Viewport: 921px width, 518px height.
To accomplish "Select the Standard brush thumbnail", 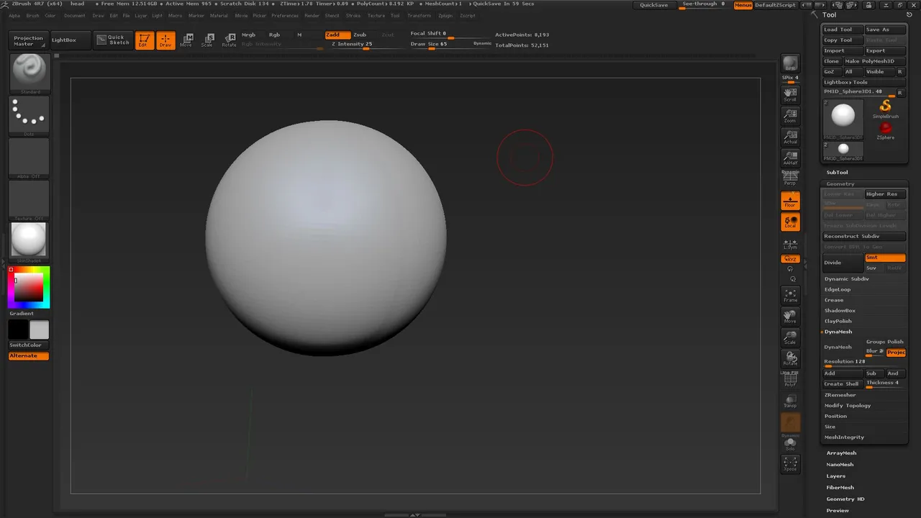I will pyautogui.click(x=29, y=73).
